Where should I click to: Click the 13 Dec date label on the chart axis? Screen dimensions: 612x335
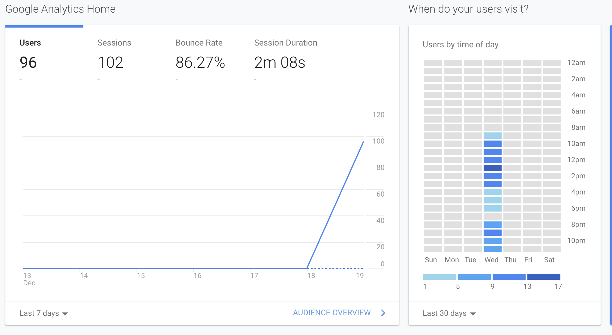pyautogui.click(x=29, y=279)
